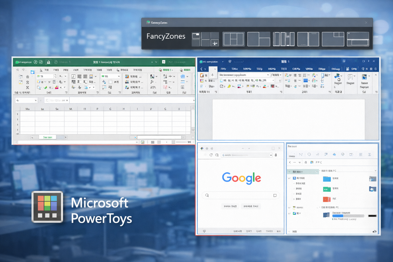Click the magnifier icon in Google search box
The height and width of the screenshot is (262, 393).
click(x=207, y=195)
